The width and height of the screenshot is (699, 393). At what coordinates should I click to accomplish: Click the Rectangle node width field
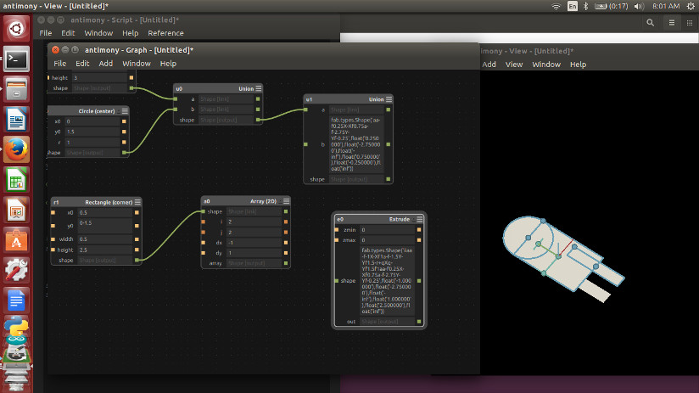[x=104, y=239]
